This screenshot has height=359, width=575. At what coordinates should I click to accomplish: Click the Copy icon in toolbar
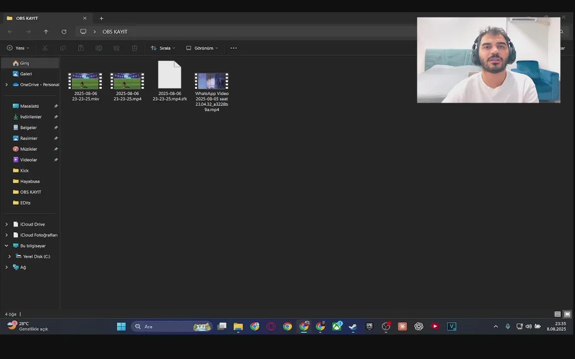[x=63, y=48]
